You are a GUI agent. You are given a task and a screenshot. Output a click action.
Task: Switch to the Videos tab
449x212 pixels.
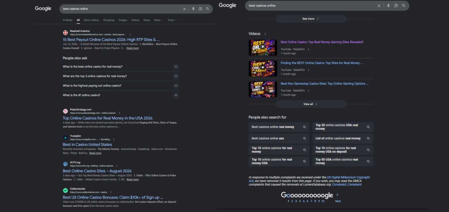135,20
